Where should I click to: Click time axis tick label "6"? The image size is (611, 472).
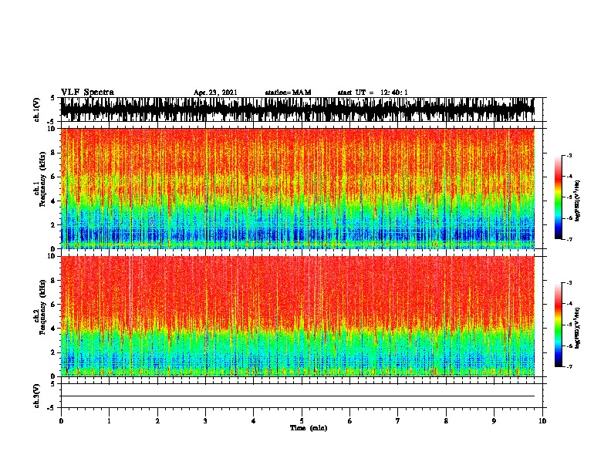click(x=350, y=420)
